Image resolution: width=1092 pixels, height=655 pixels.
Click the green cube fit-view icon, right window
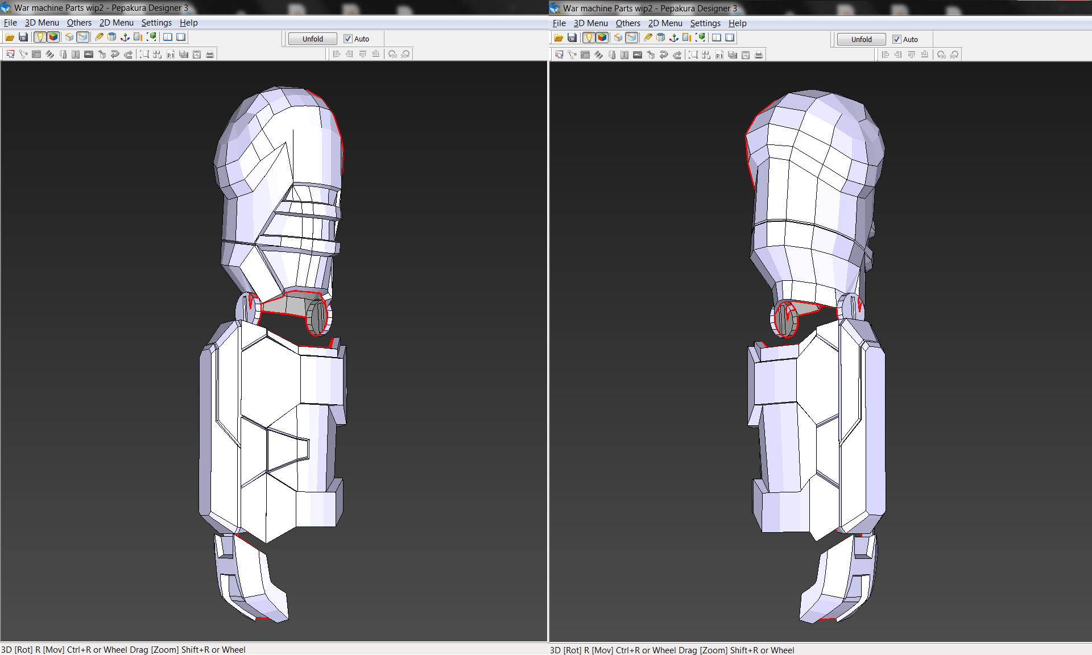coord(701,38)
